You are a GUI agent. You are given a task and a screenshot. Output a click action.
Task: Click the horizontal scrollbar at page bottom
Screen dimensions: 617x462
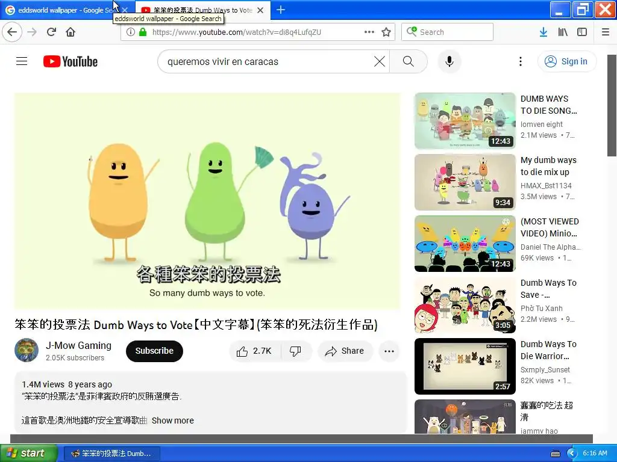(x=301, y=439)
